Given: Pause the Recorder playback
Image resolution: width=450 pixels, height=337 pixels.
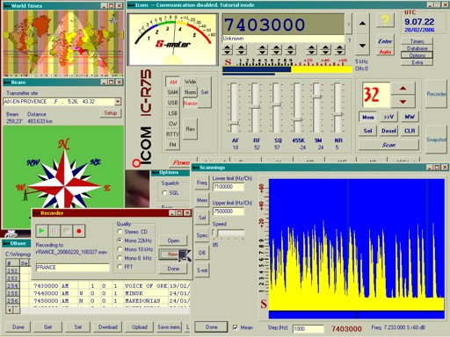Looking at the screenshot, I should [x=54, y=231].
